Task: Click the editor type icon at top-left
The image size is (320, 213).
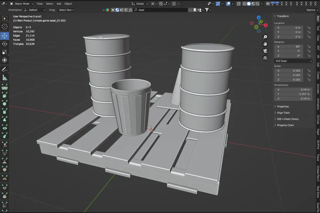Action: 4,4
